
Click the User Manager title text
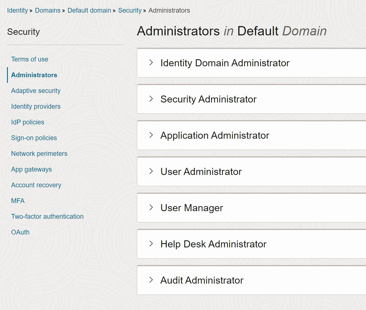192,208
